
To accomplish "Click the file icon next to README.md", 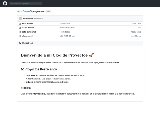I will pyautogui.click(x=20, y=24).
